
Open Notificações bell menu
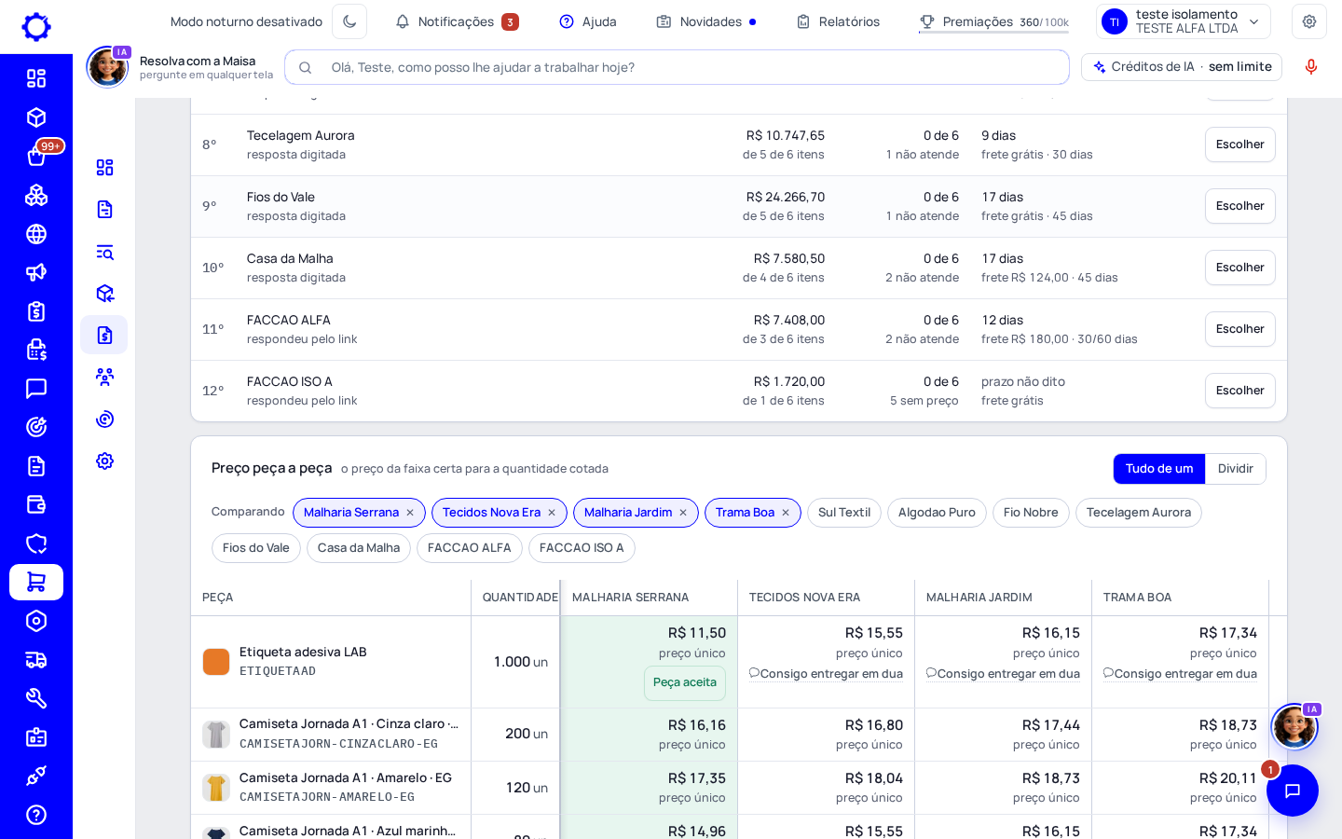coord(457,21)
